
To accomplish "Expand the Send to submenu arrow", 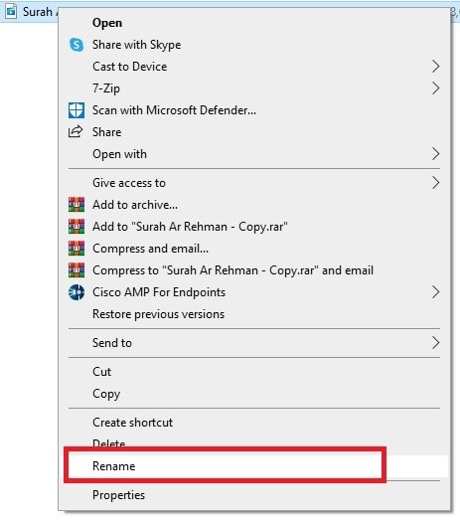I will tap(435, 343).
